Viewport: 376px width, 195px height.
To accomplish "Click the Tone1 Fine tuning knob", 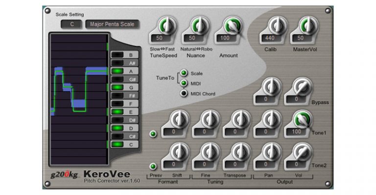I will [x=211, y=119].
